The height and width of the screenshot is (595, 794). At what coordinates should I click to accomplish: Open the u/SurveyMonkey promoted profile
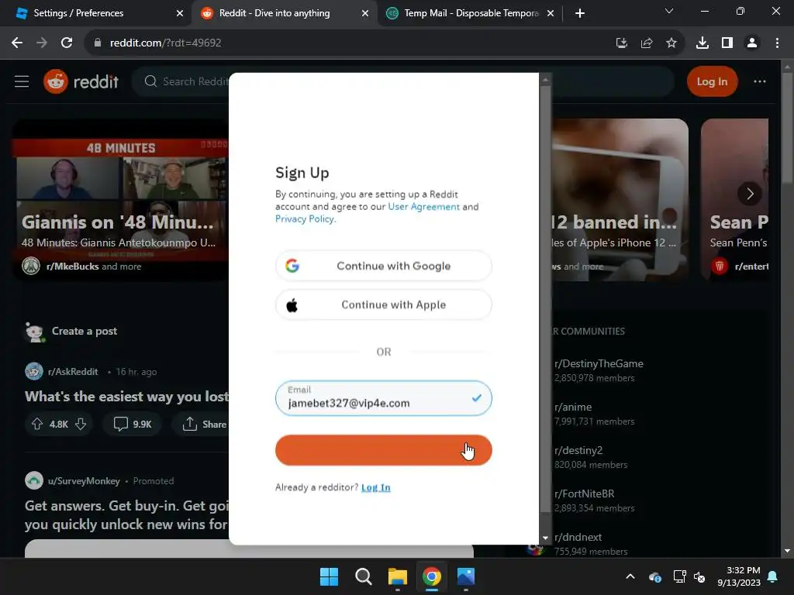click(84, 480)
